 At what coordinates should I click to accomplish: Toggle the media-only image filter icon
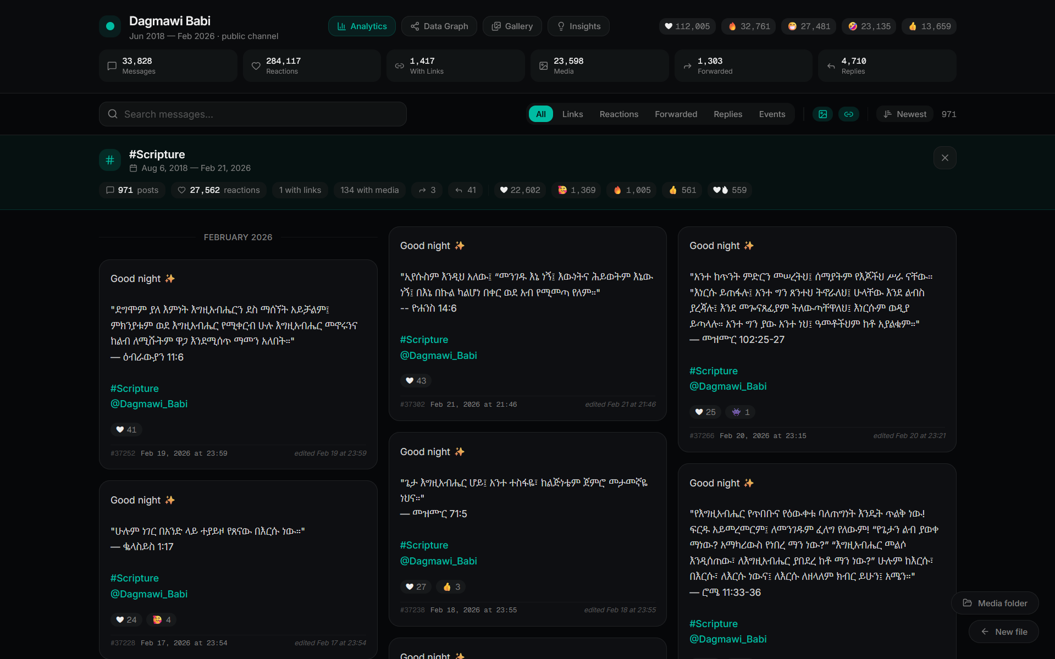click(x=822, y=114)
